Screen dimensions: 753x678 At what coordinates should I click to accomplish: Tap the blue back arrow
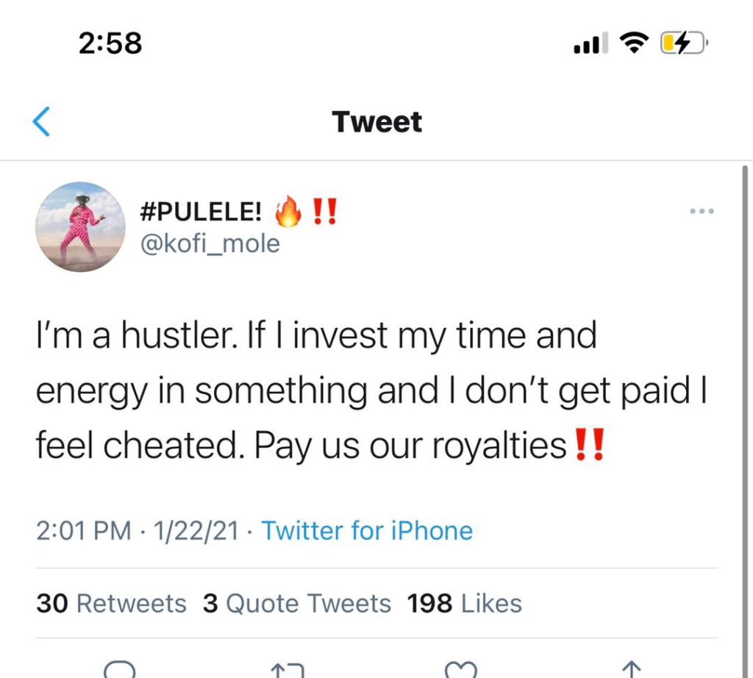(41, 121)
